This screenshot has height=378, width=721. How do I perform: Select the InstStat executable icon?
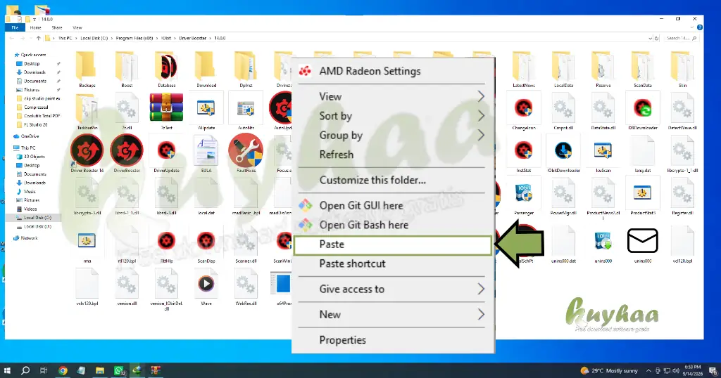pyautogui.click(x=523, y=150)
